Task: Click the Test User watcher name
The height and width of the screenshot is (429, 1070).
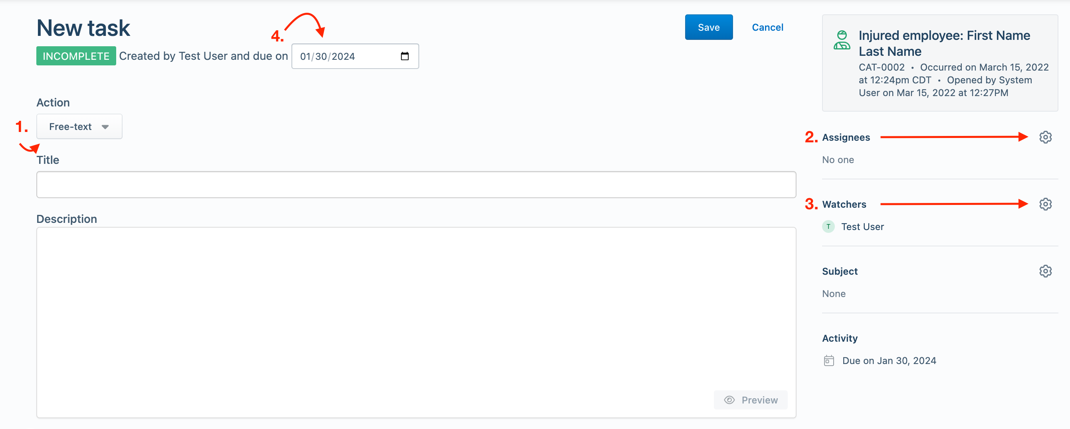Action: tap(862, 227)
